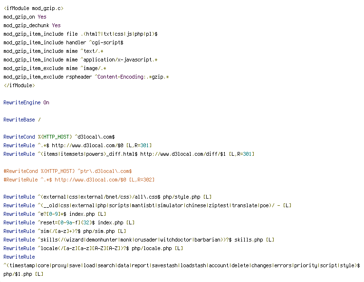The height and width of the screenshot is (282, 364).
Task: Select the ^sim(/[a-z]+)?$ php/sim.php rule
Action: pos(65,232)
